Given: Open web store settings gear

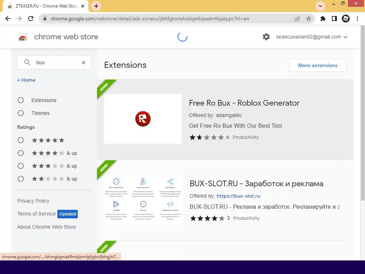Looking at the screenshot, I should tap(266, 37).
